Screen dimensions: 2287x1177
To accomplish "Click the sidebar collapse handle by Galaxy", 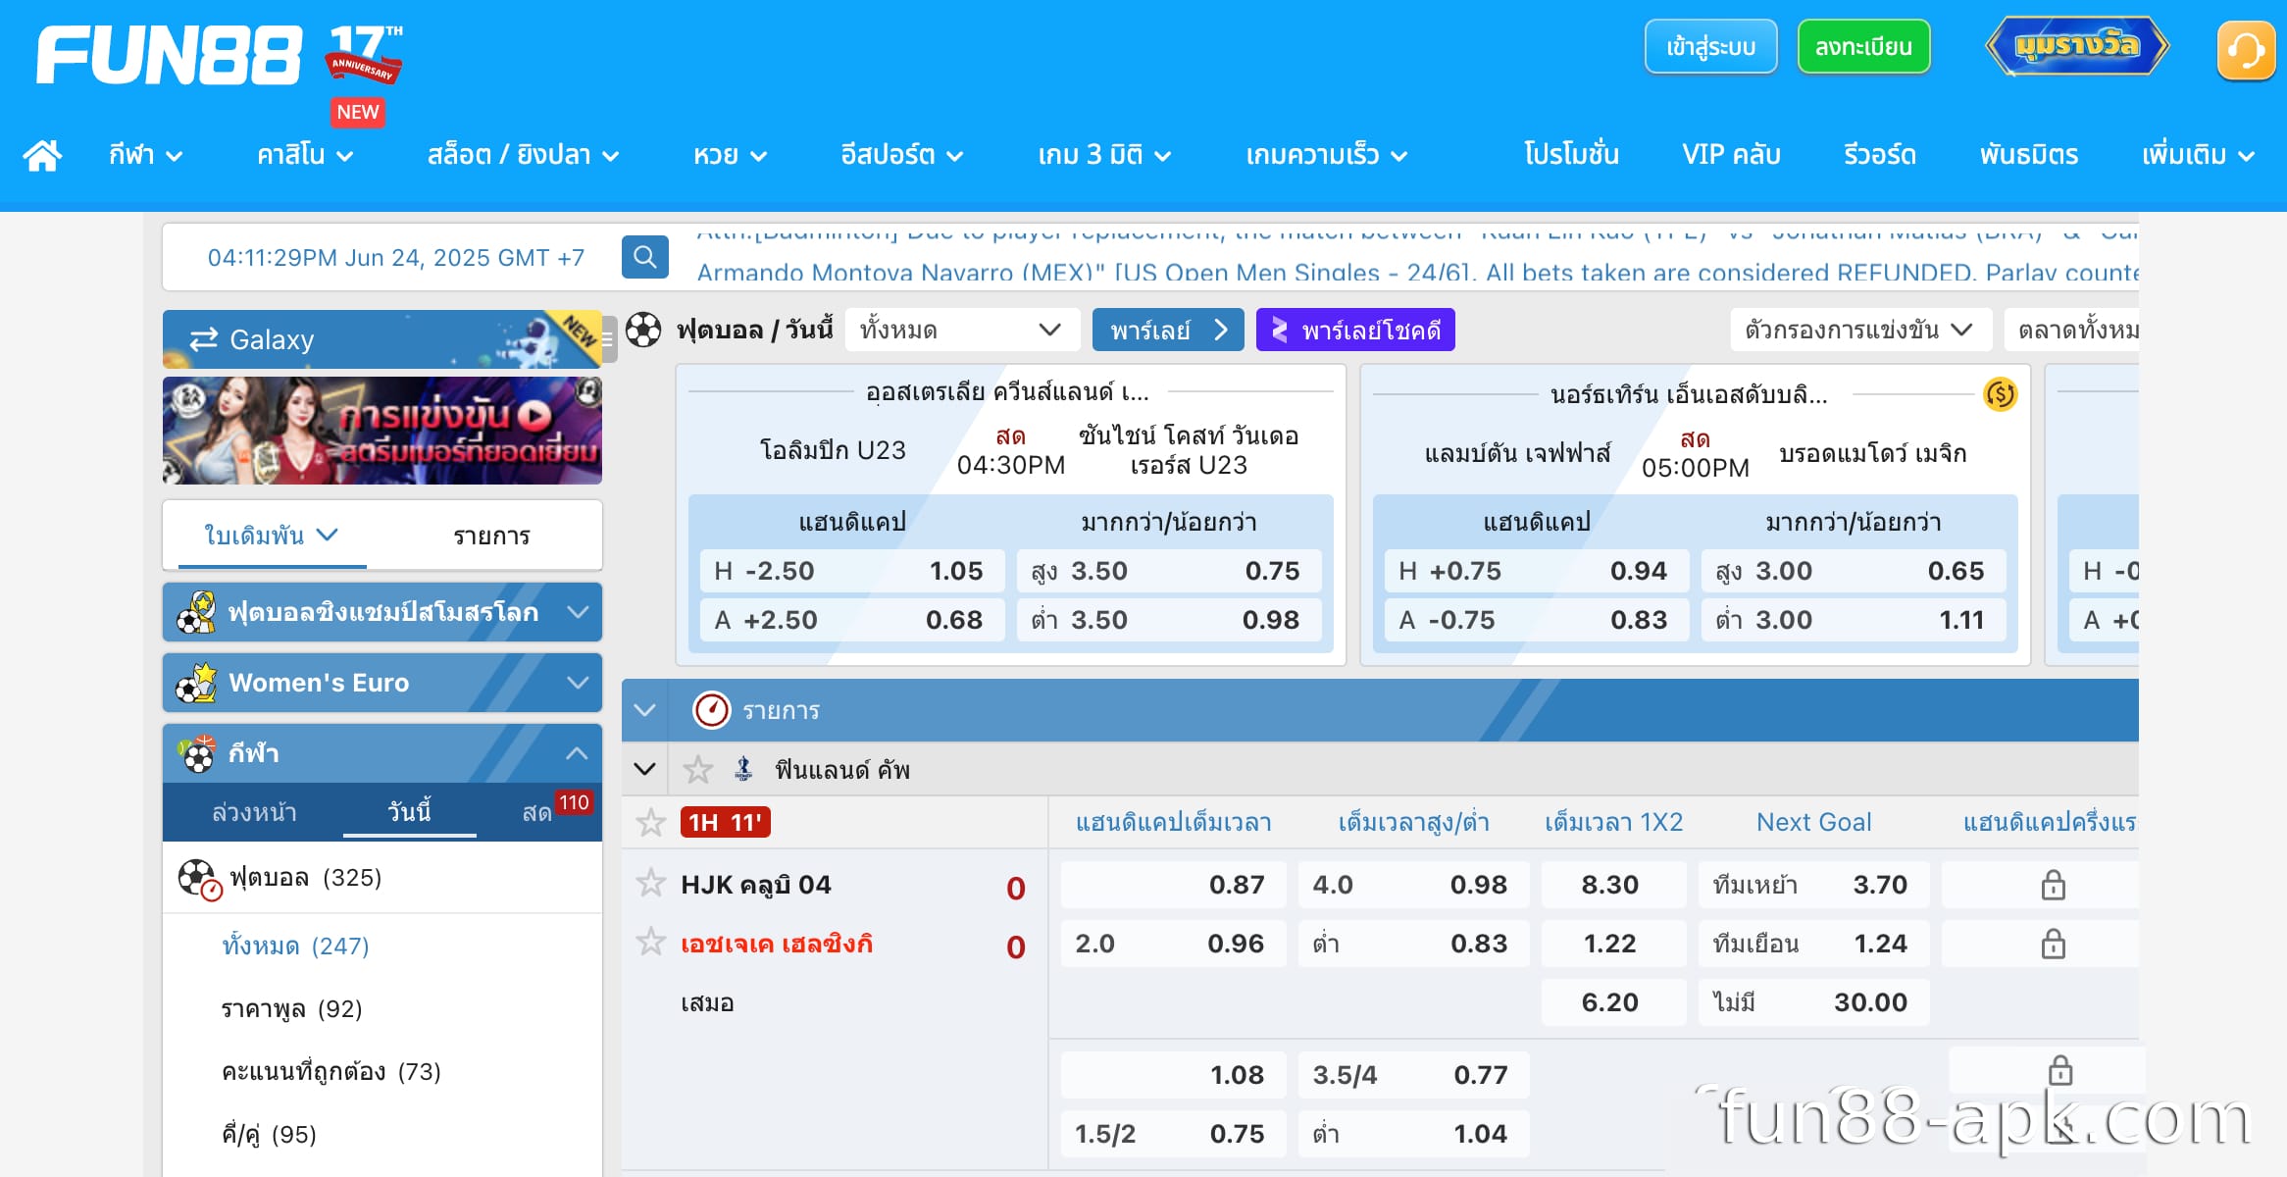I will pos(608,339).
